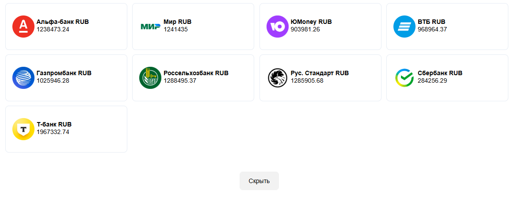The image size is (511, 199).
Task: Select the ВТБ RUB title text
Action: (x=431, y=22)
